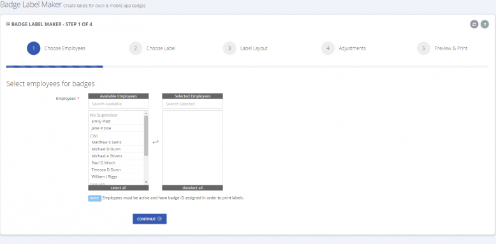The width and height of the screenshot is (496, 244).
Task: Click the Continue button
Action: click(x=150, y=219)
